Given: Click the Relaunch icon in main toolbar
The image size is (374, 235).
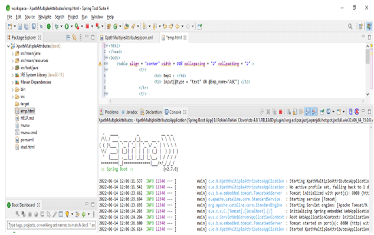Looking at the screenshot, I should click(97, 27).
